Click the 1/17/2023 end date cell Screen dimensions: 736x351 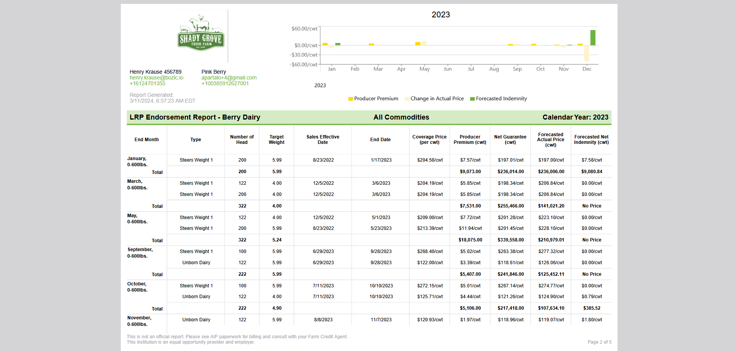381,160
